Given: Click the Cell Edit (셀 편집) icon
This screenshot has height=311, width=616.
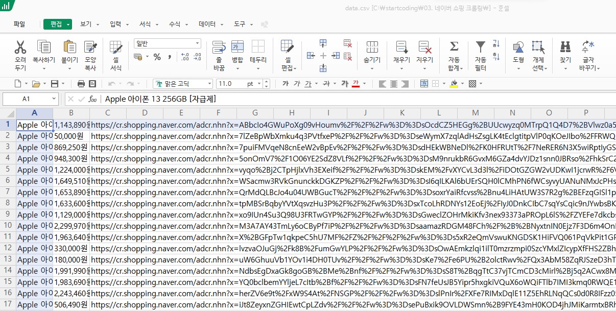Looking at the screenshot, I should click(x=287, y=47).
